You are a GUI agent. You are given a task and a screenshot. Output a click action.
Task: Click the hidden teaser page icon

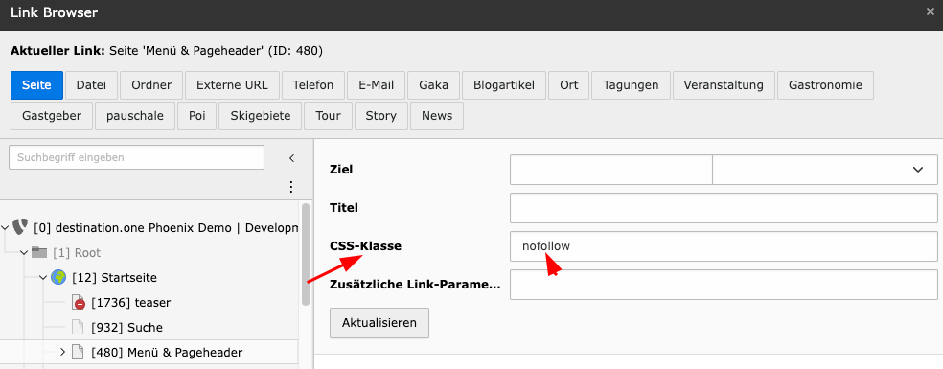click(79, 302)
